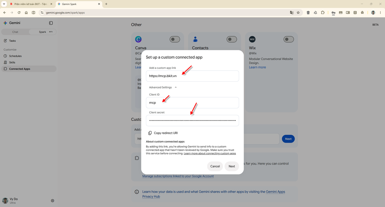
Task: Select Connected Apps in the sidebar
Action: (29, 69)
